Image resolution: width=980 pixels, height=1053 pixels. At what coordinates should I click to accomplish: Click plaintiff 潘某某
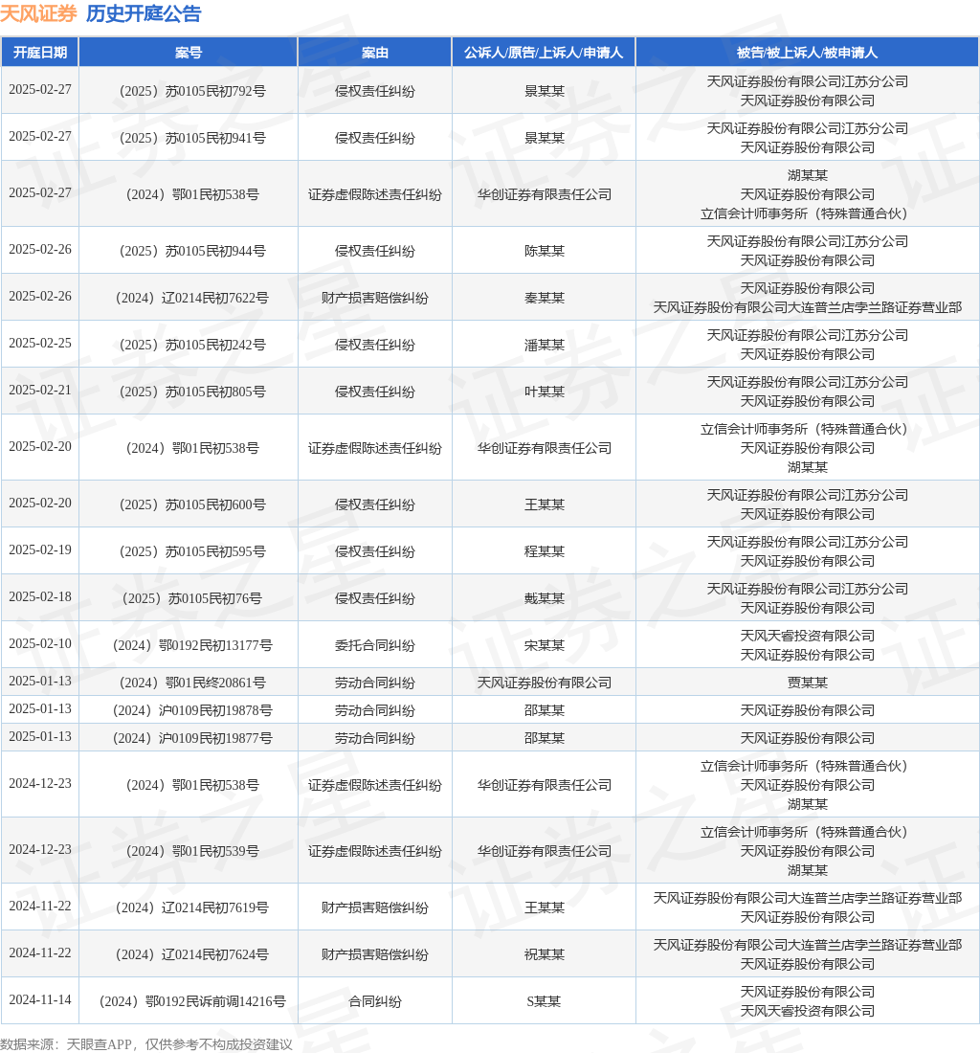click(544, 345)
